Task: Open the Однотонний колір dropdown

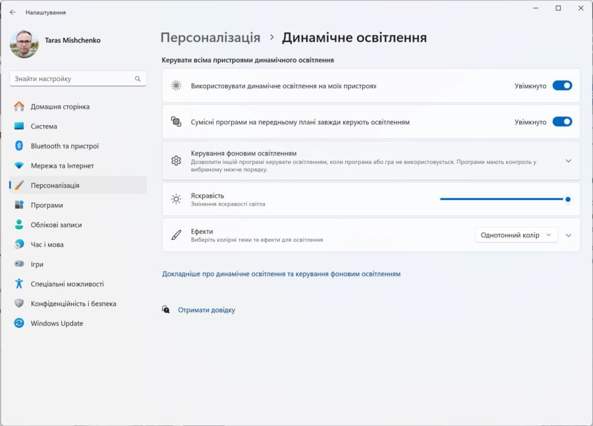Action: [x=516, y=235]
